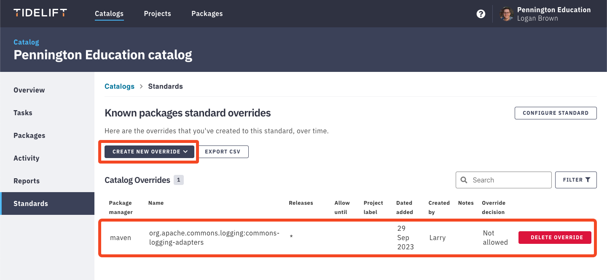Go to Overview in the sidebar
The image size is (607, 280).
coord(47,90)
